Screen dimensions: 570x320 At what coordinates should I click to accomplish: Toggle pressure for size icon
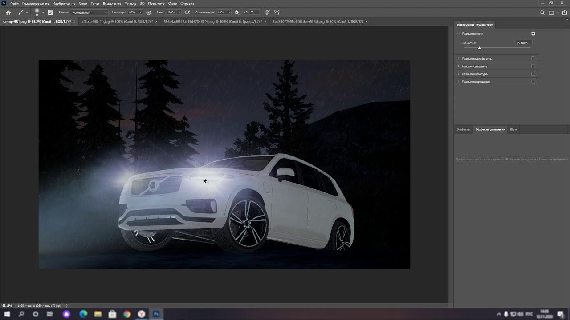267,12
